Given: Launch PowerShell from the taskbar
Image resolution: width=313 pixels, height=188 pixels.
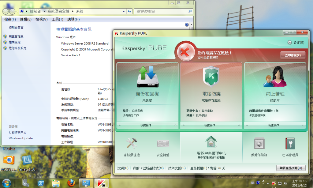Looking at the screenshot, I should point(41,183).
